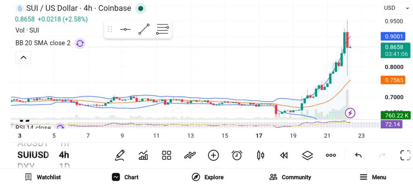413x186 pixels.
Task: Create an alert with the clock icon
Action: 237,155
